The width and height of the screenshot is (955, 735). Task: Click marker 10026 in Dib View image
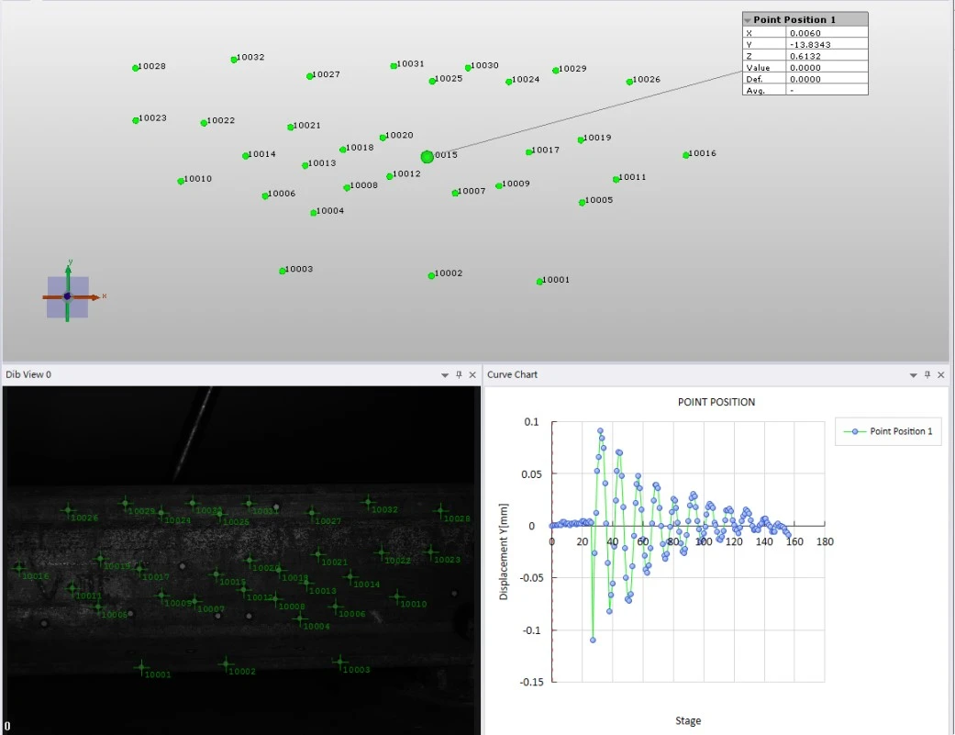tap(68, 510)
